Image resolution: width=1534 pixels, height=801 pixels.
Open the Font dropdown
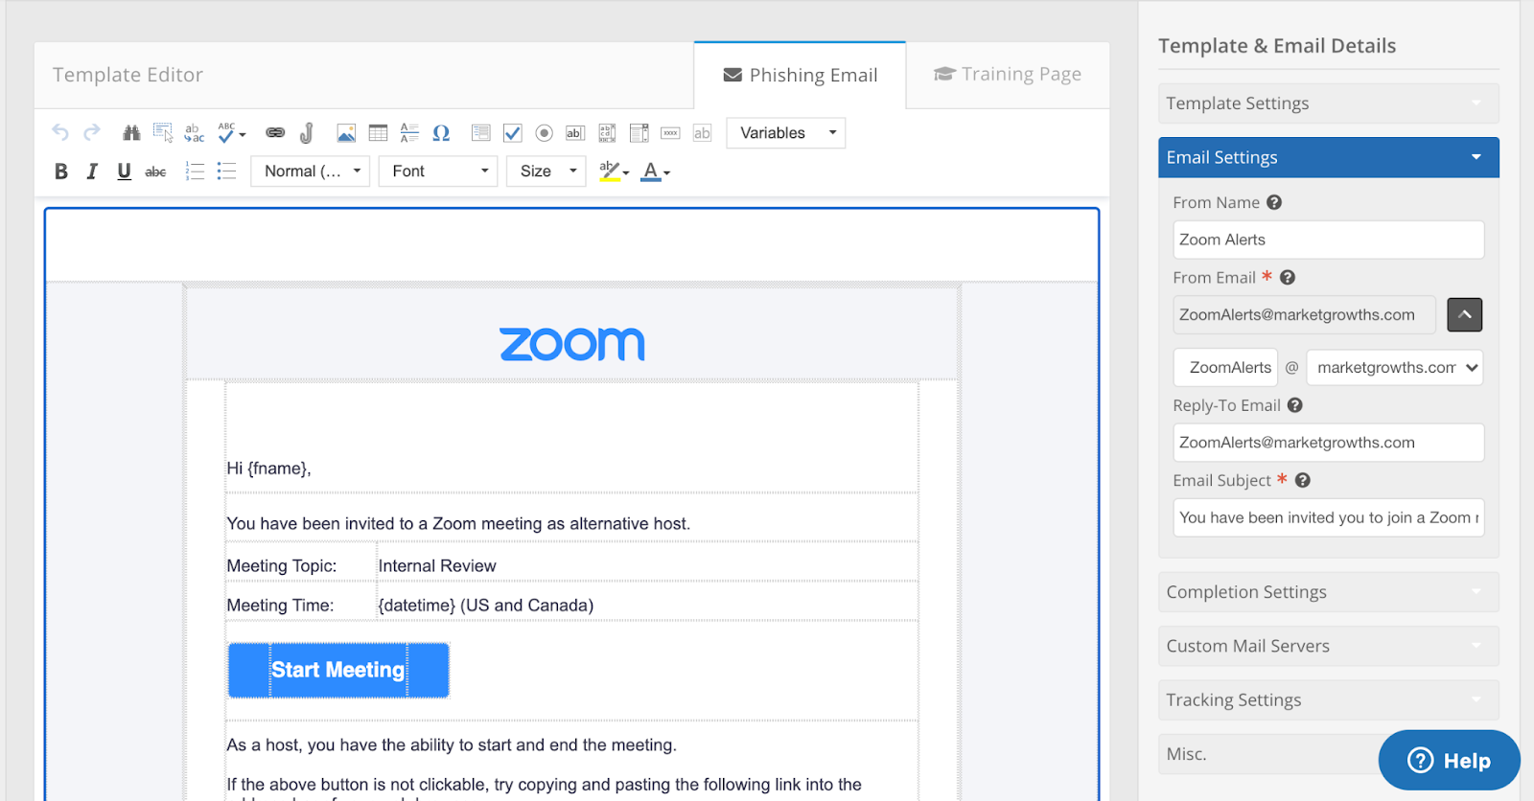[x=437, y=172]
